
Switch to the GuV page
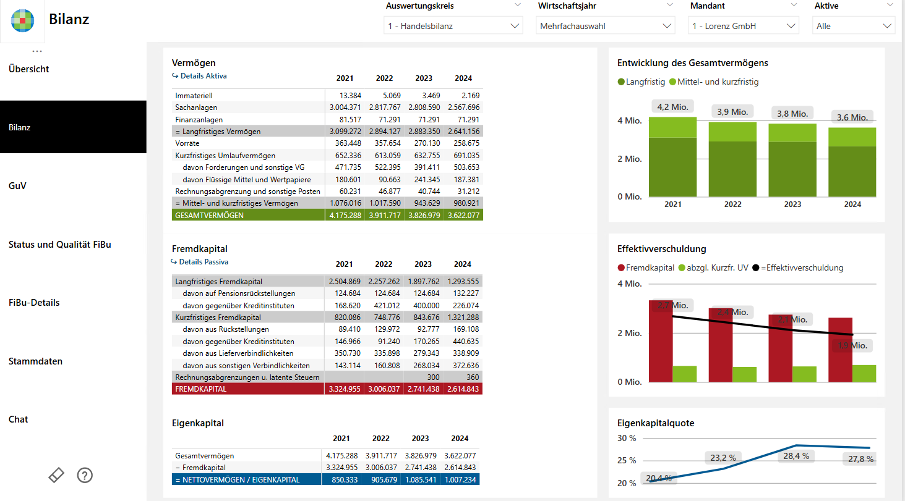(17, 186)
